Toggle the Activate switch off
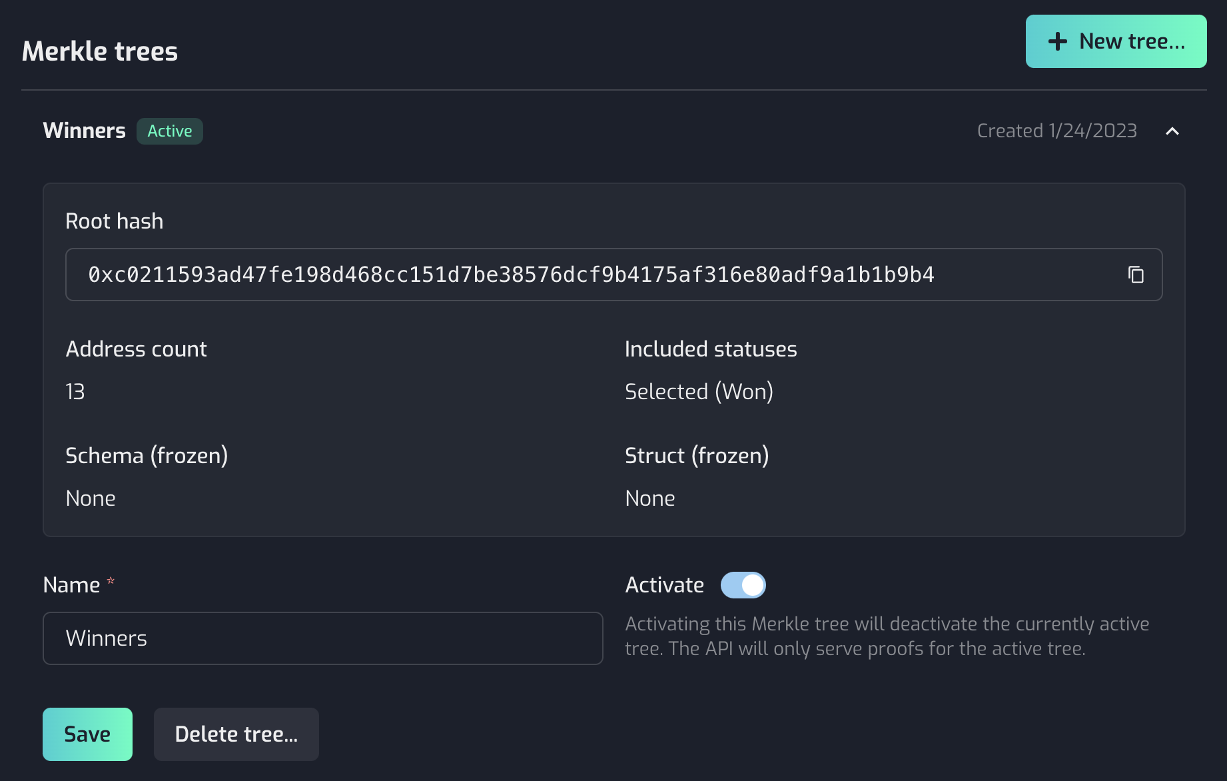This screenshot has width=1227, height=781. tap(743, 585)
